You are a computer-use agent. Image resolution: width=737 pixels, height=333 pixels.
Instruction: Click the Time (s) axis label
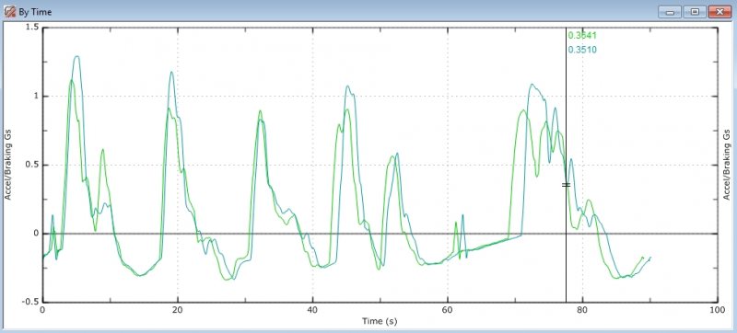pos(380,321)
